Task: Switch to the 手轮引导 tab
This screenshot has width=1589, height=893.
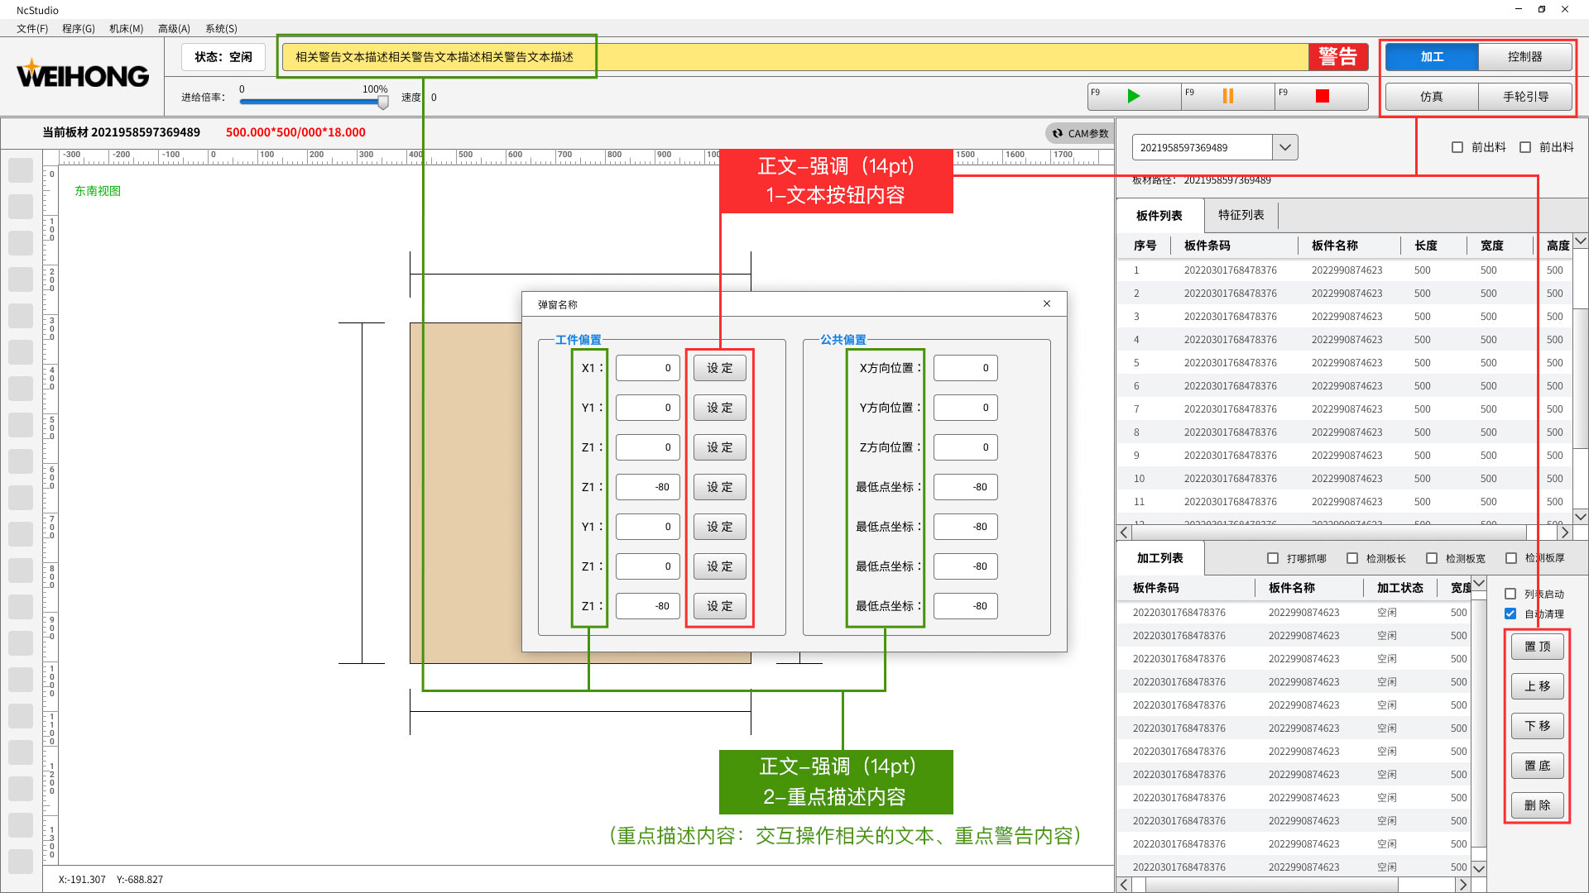Action: pyautogui.click(x=1524, y=96)
